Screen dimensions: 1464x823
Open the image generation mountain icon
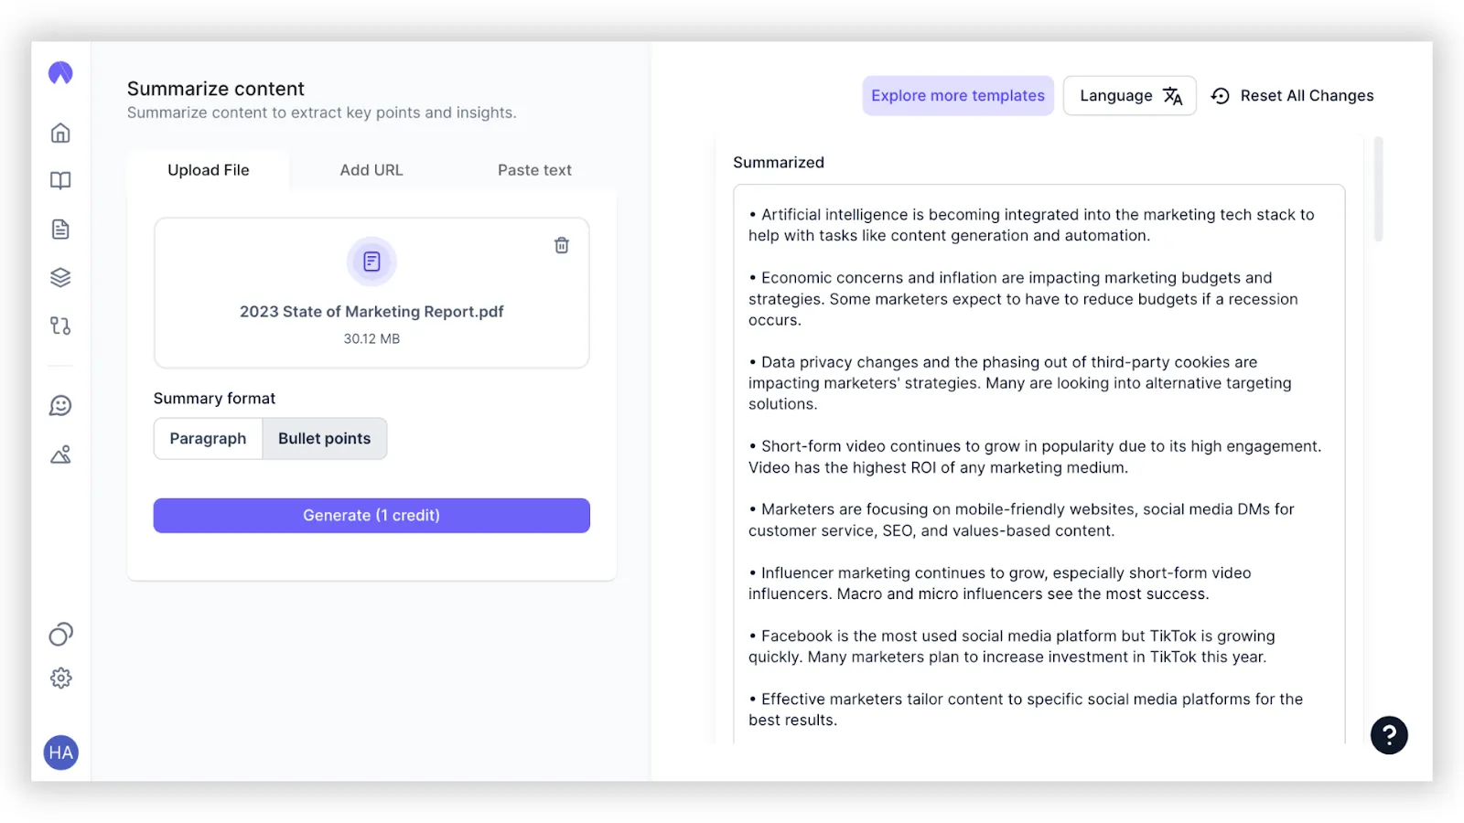[x=60, y=454]
